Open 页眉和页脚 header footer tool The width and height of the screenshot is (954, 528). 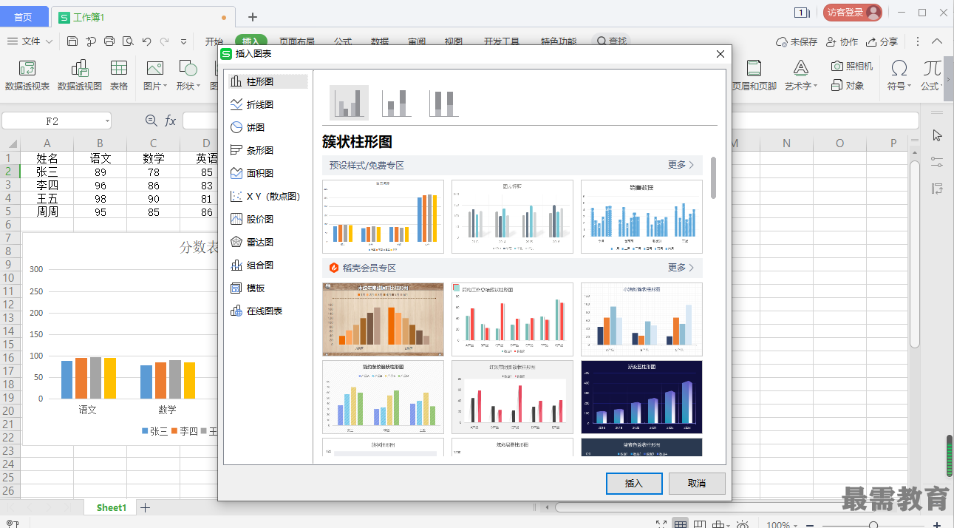754,76
